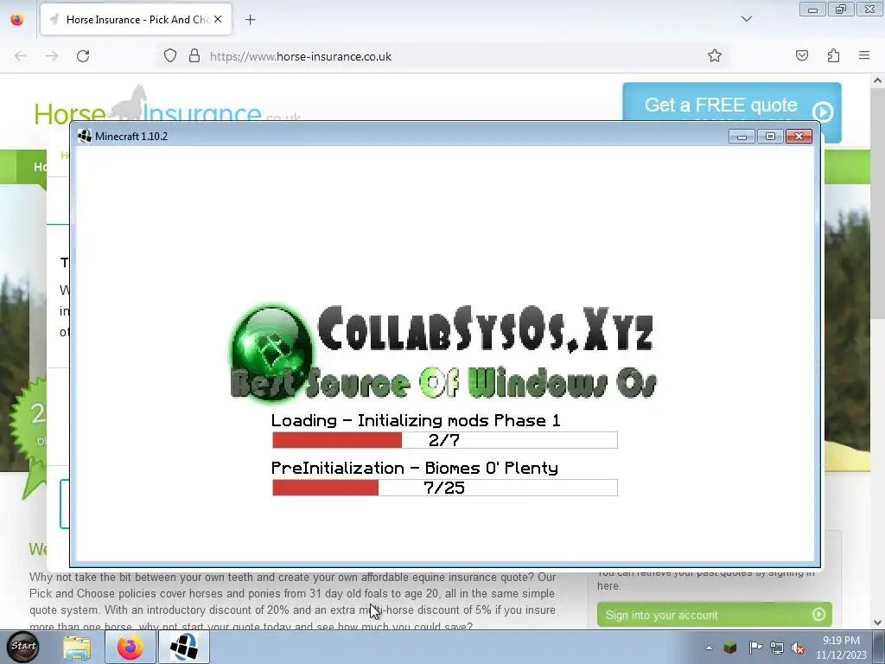
Task: Bookmark this page with the star
Action: coord(715,56)
